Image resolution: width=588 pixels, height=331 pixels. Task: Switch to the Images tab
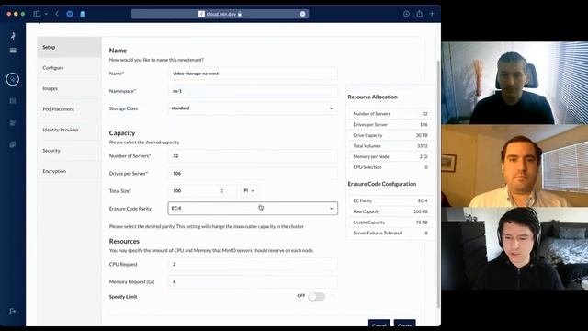[x=69, y=88]
